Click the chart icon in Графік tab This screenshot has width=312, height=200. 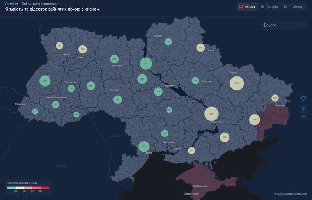[x=263, y=7]
